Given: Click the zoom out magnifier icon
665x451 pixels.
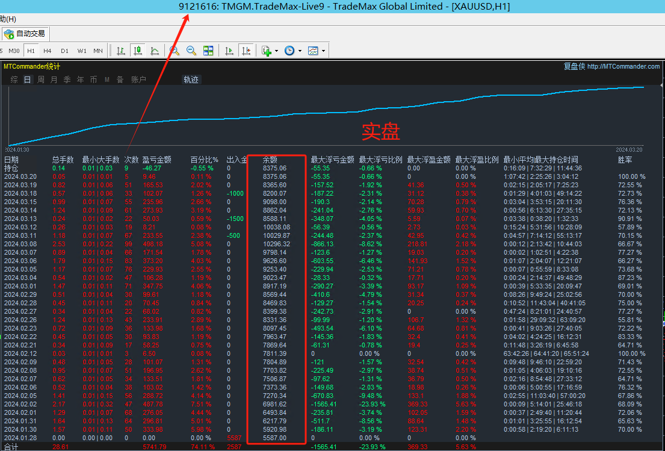Looking at the screenshot, I should pos(191,51).
